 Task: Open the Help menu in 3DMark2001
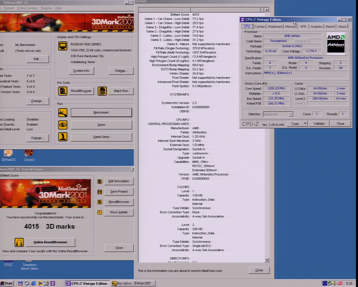pos(58,8)
